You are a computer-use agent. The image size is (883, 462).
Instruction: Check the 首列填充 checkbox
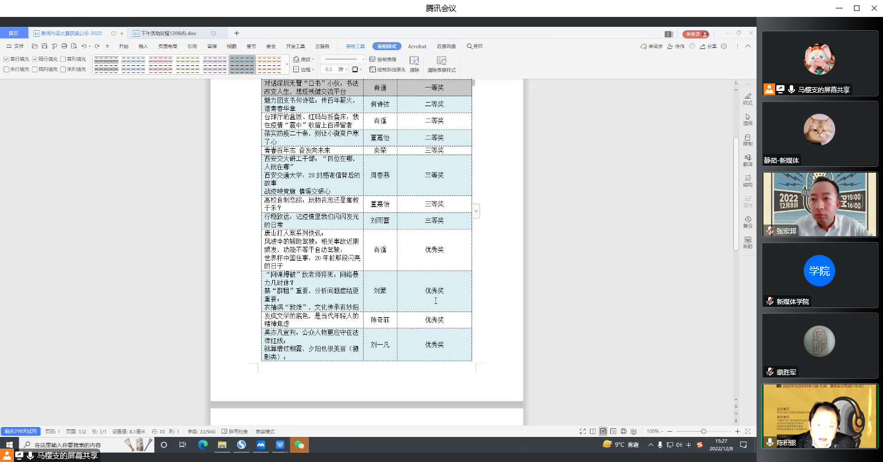[63, 60]
